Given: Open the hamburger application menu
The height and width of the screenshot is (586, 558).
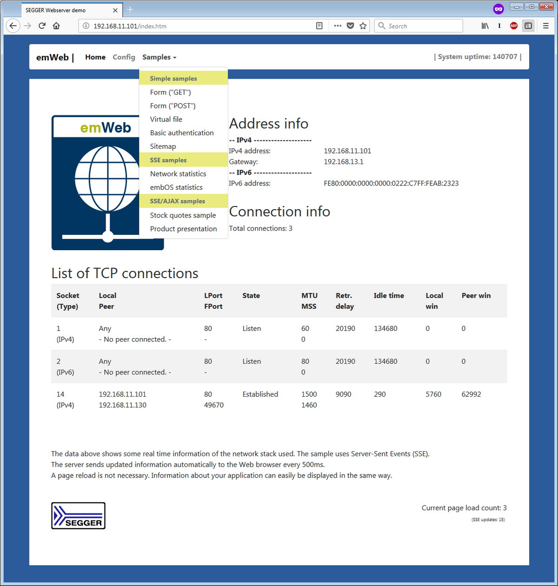Looking at the screenshot, I should coord(546,26).
